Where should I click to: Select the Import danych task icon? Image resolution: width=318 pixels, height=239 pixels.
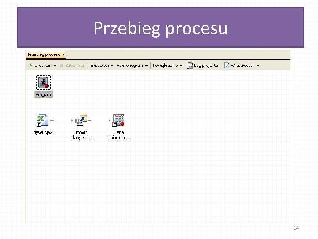point(81,120)
